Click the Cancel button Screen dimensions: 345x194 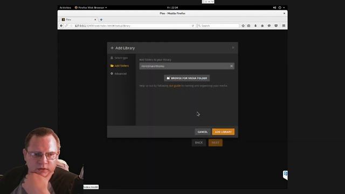coord(203,131)
